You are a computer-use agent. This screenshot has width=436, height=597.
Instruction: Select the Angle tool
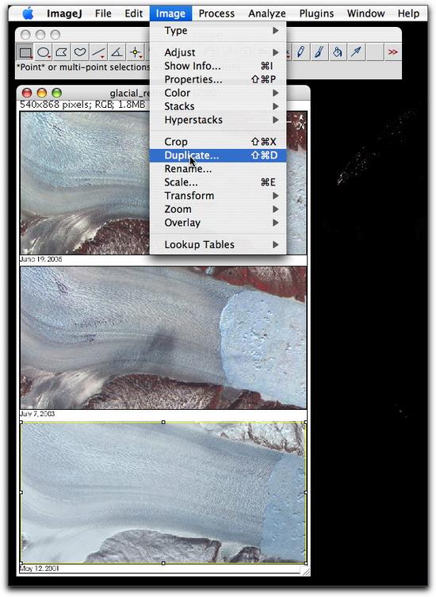(x=117, y=52)
